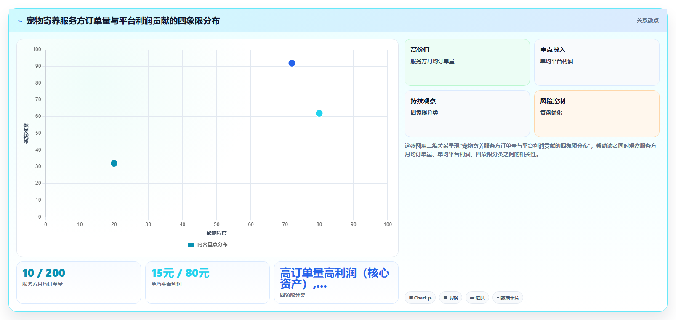Click the description paragraph starting 这张图用二维关系
This screenshot has height=320, width=676.
(x=530, y=150)
